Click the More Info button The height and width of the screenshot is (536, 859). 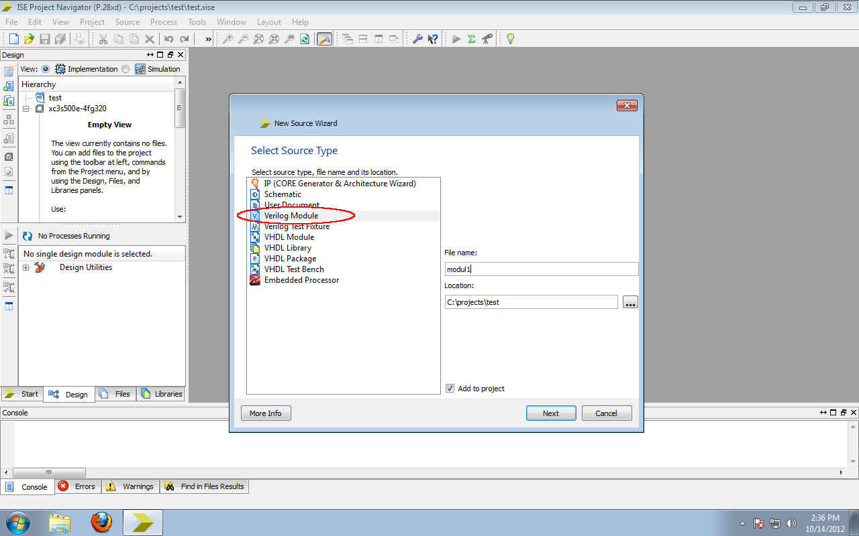point(266,413)
